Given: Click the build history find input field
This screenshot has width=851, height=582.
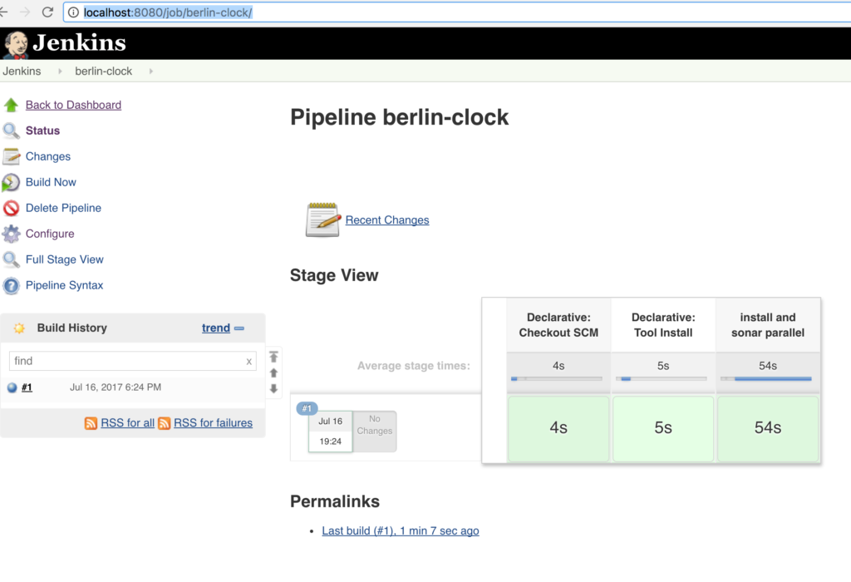Looking at the screenshot, I should (132, 361).
